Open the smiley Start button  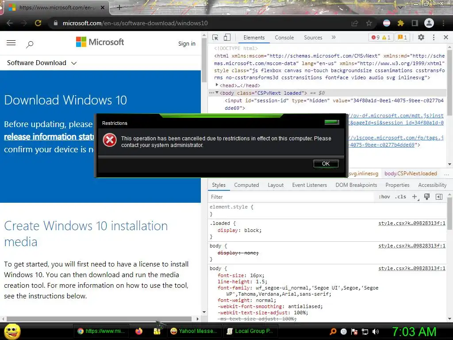[12, 332]
